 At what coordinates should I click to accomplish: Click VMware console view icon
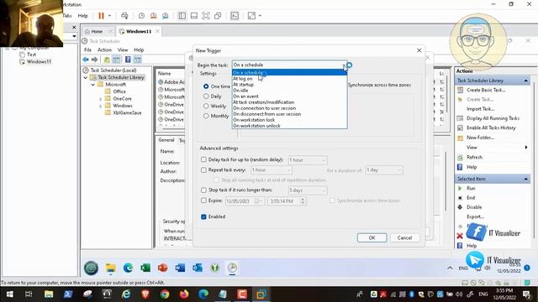[235, 16]
